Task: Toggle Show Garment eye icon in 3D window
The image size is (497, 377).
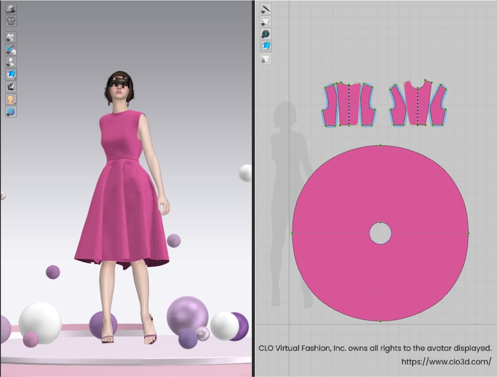Action: tap(11, 37)
